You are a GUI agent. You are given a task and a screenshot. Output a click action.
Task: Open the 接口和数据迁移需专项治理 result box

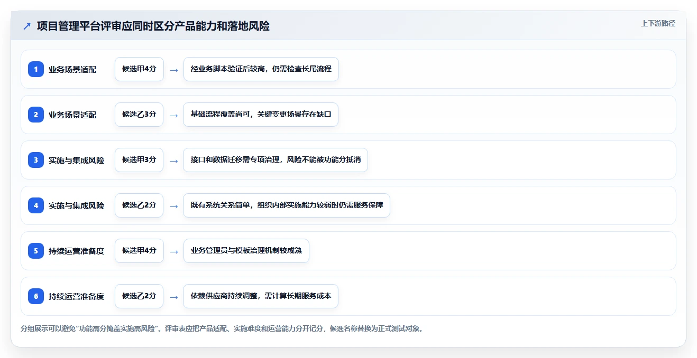pos(276,160)
